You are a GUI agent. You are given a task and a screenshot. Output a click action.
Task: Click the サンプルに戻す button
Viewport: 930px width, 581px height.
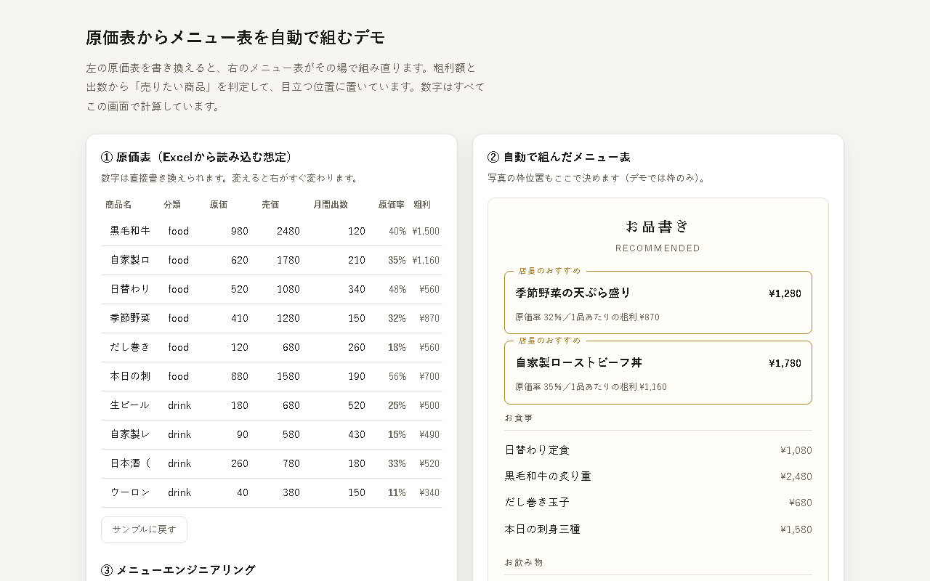(144, 529)
